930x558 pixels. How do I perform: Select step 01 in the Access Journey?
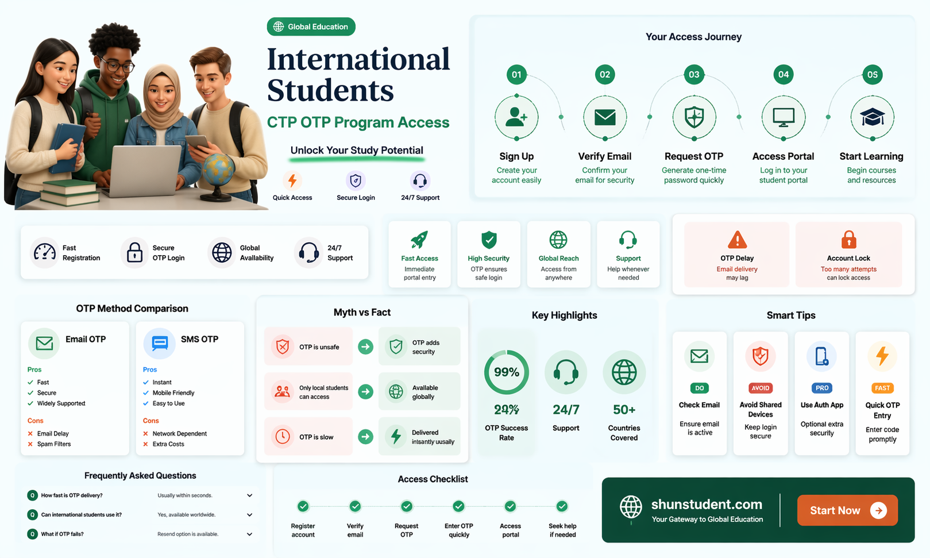516,75
